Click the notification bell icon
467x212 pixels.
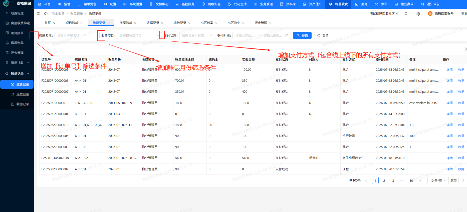click(x=406, y=14)
